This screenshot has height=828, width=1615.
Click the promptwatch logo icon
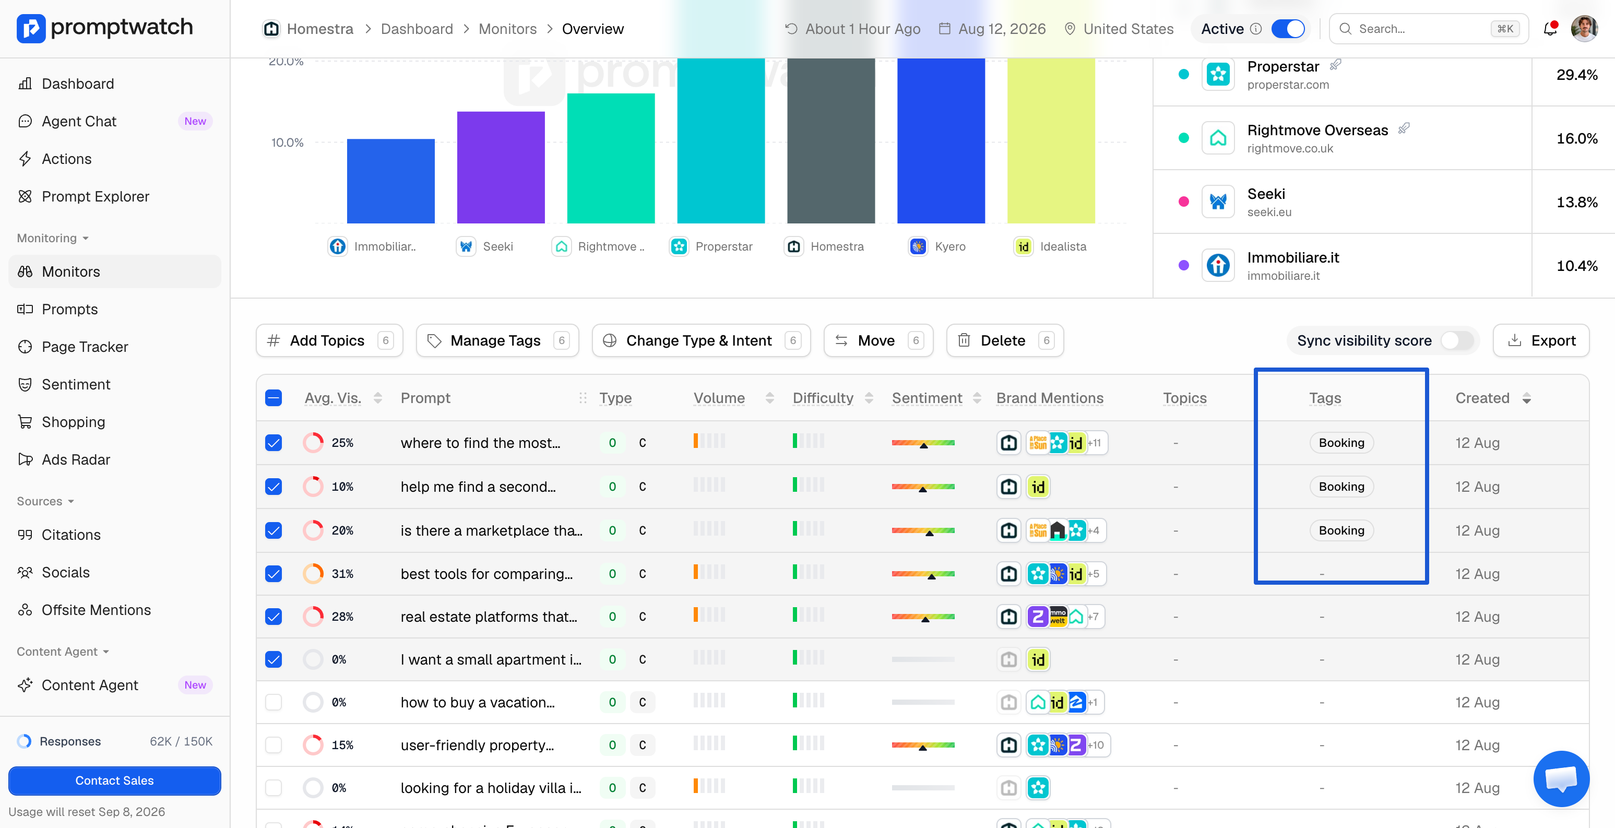(x=31, y=28)
